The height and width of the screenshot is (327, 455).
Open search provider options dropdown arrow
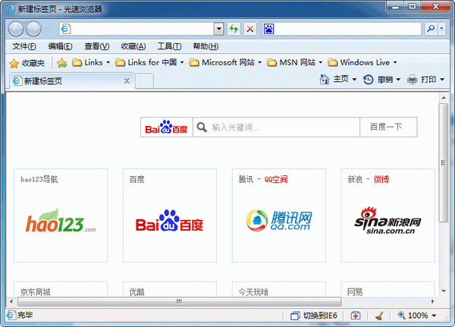coord(441,29)
